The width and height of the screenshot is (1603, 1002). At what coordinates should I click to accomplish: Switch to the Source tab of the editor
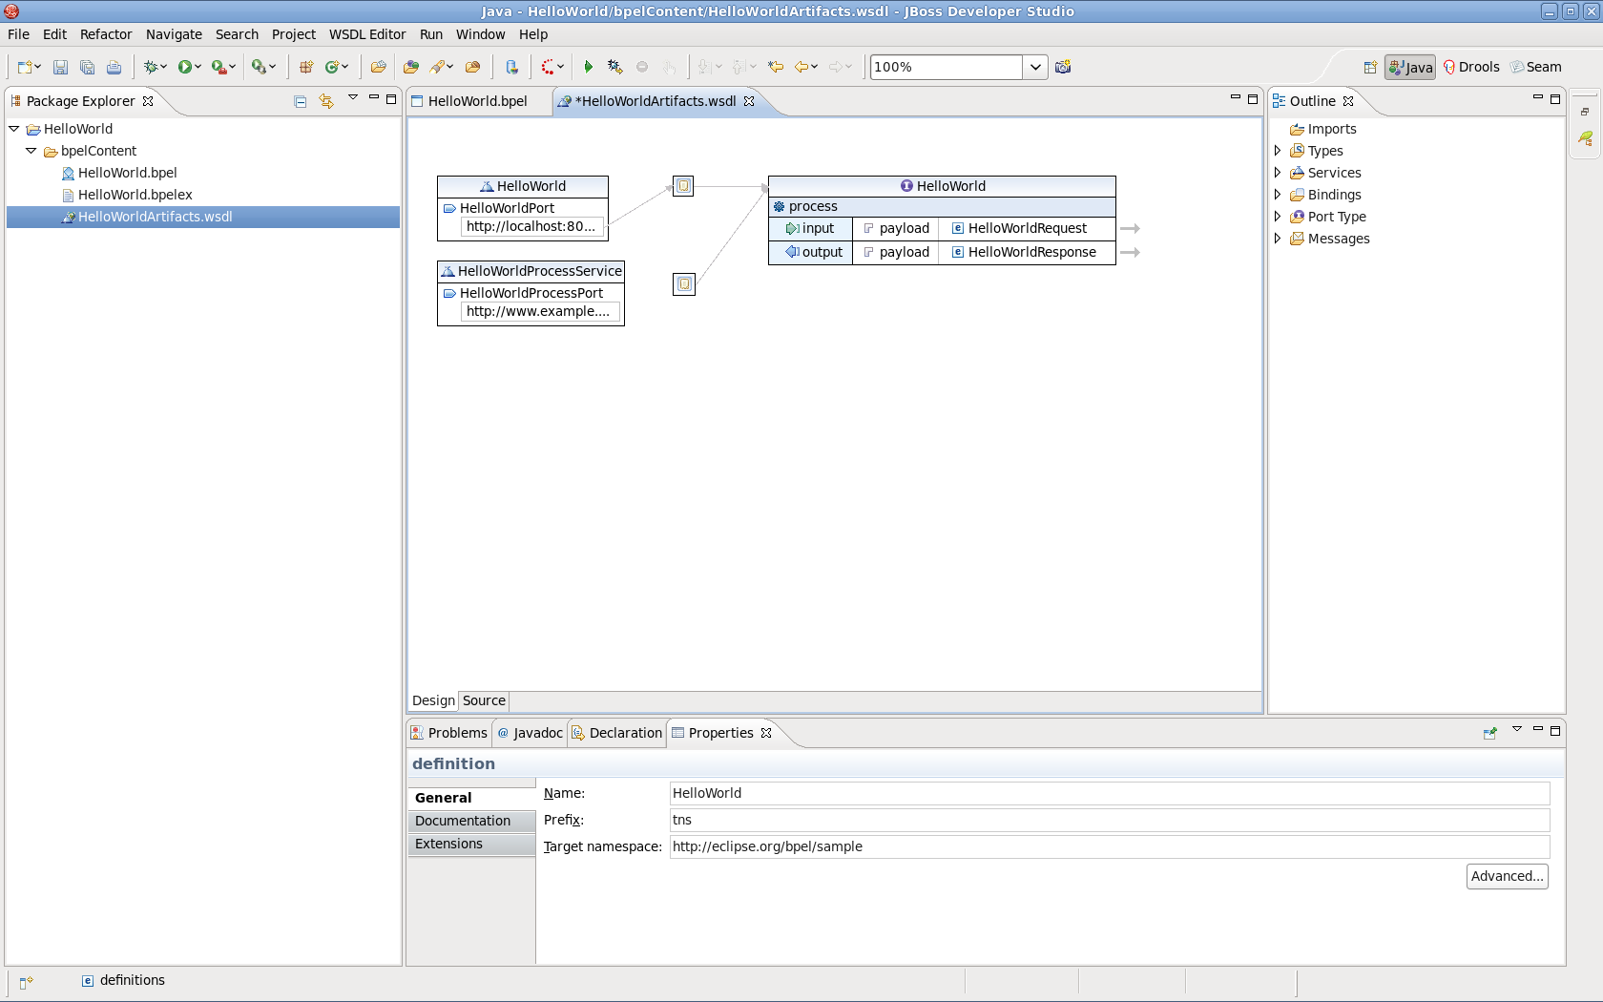pos(483,700)
